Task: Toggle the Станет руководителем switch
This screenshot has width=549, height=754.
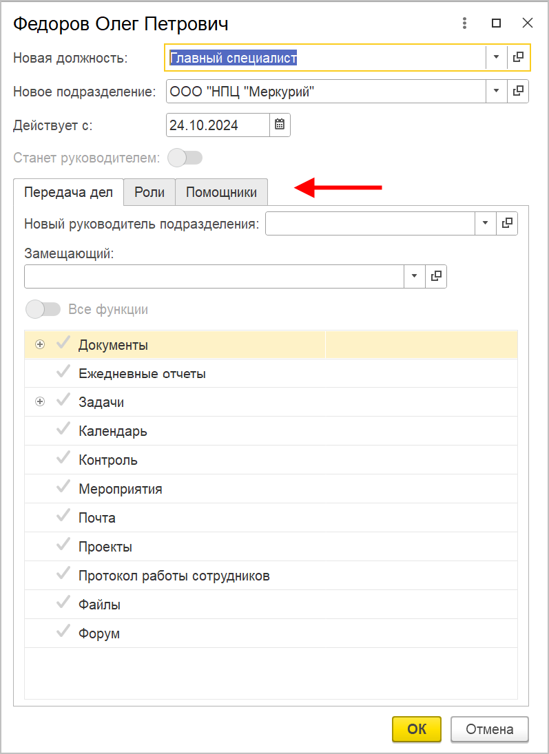Action: tap(185, 158)
